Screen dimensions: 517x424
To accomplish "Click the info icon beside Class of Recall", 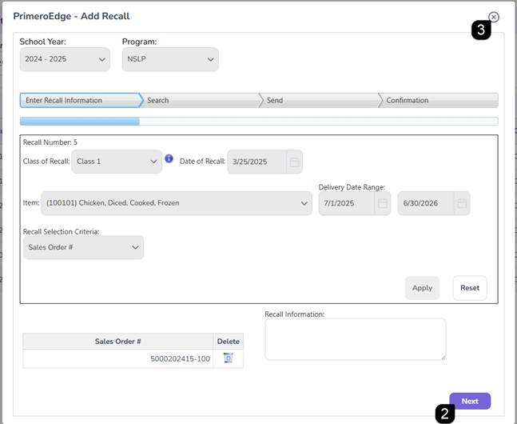I will 169,158.
